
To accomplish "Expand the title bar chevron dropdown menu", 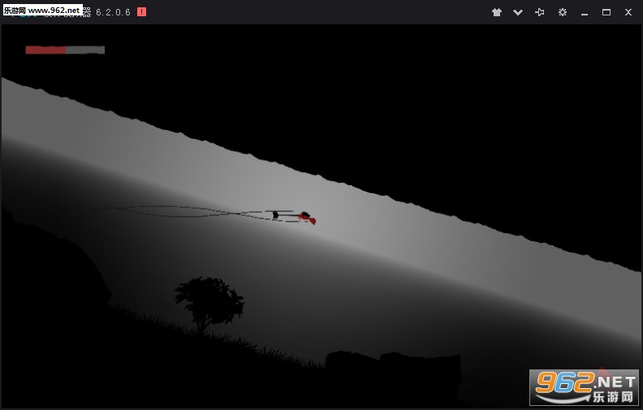I will 518,12.
